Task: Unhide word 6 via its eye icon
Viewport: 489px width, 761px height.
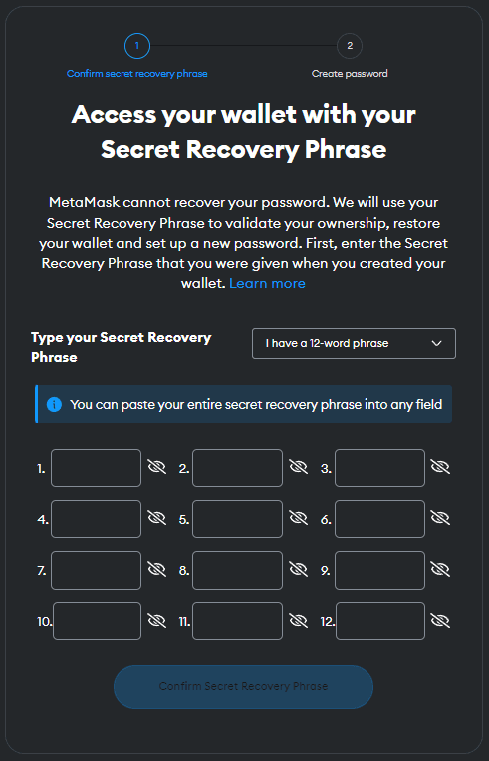Action: [440, 518]
